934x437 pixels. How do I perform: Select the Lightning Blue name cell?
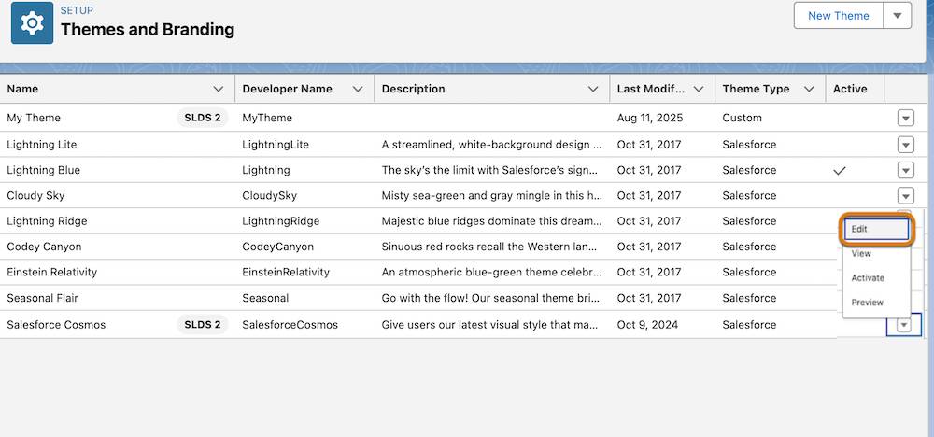pos(117,170)
